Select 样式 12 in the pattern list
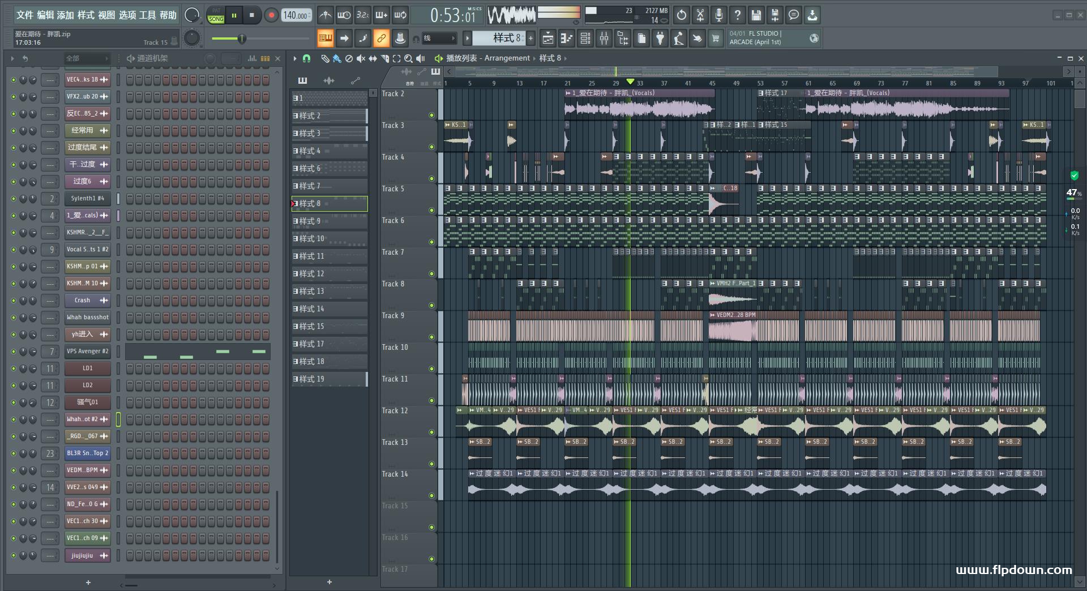 [x=329, y=274]
